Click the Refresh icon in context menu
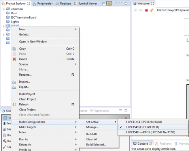This screenshot has width=189, height=151. coord(14,104)
